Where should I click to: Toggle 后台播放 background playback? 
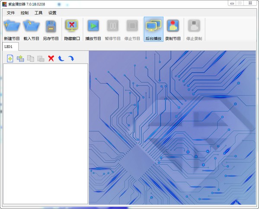pos(153,29)
